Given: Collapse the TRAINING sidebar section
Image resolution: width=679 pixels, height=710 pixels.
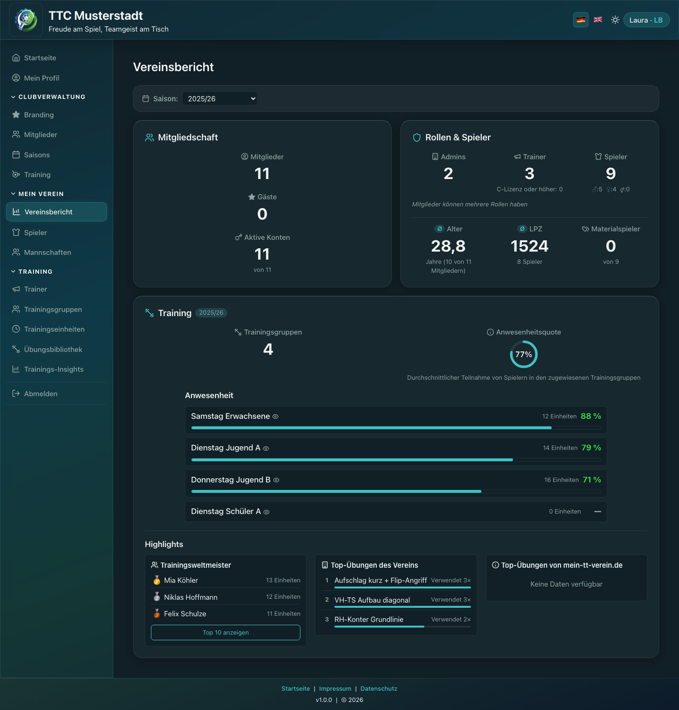Looking at the screenshot, I should pos(32,272).
